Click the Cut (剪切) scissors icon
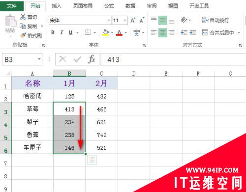The image size is (246, 192). (23, 17)
